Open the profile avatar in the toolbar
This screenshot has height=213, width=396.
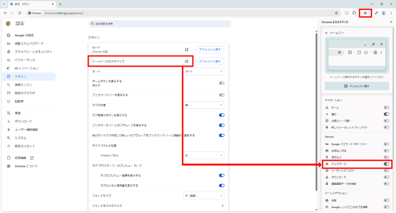coord(384,13)
